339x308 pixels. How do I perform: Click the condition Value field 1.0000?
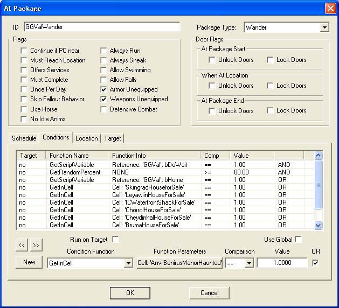point(282,263)
